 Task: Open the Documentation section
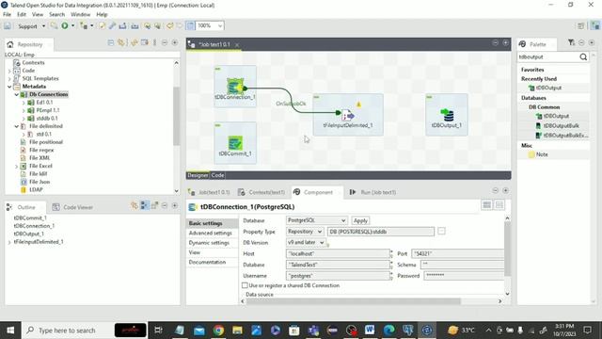pos(207,262)
